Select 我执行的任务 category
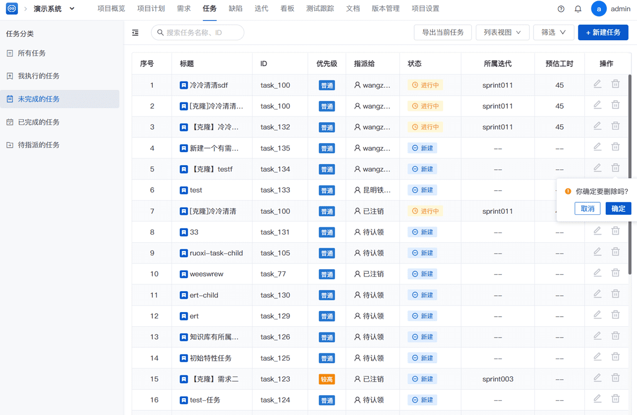The width and height of the screenshot is (637, 415). pyautogui.click(x=60, y=76)
